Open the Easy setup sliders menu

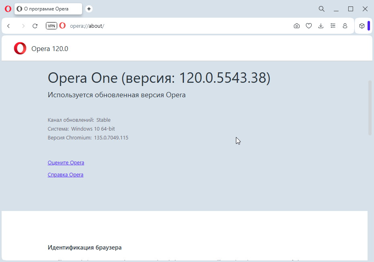pos(333,26)
